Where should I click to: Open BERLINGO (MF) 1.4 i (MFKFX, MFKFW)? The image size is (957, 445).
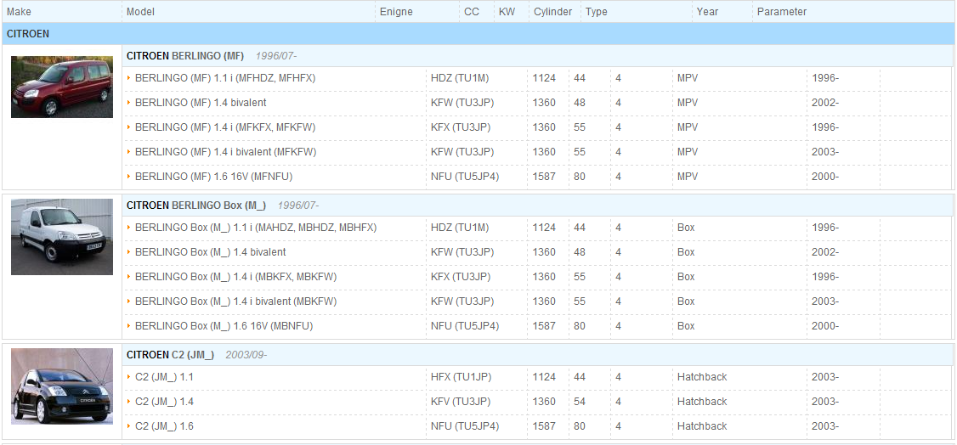click(225, 127)
